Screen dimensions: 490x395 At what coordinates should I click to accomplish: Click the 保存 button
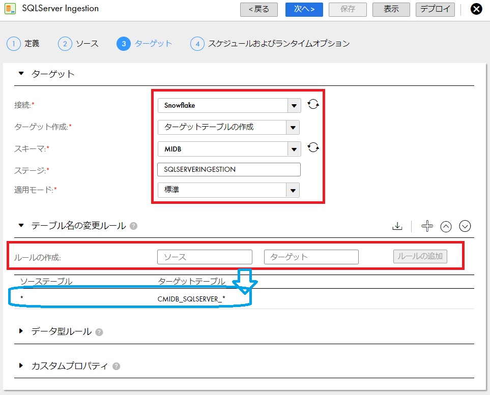tap(348, 9)
